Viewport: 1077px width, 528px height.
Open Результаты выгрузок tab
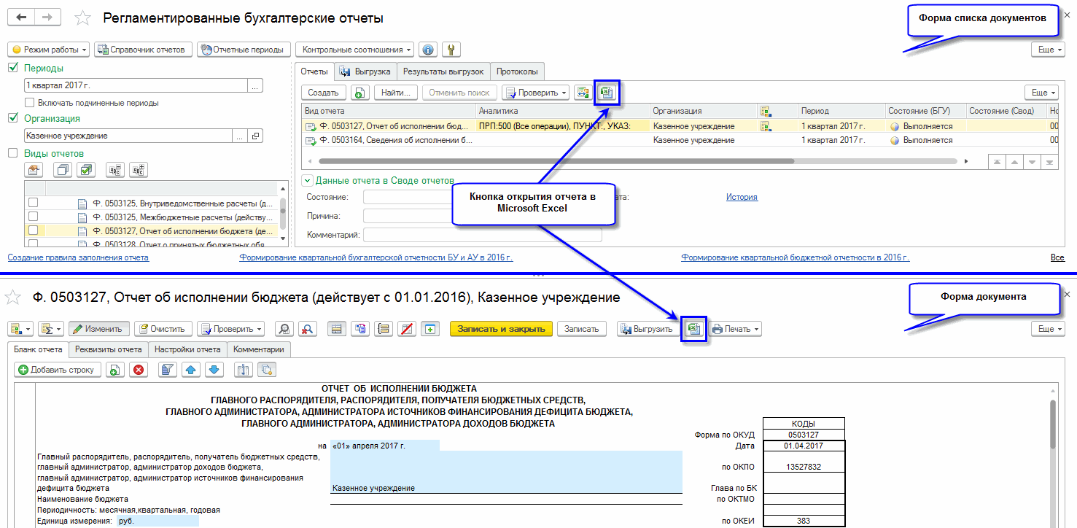click(x=443, y=71)
